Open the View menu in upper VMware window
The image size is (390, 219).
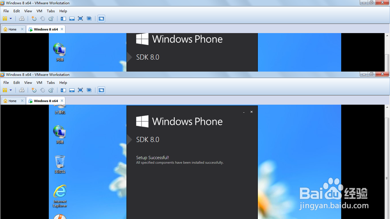28,11
